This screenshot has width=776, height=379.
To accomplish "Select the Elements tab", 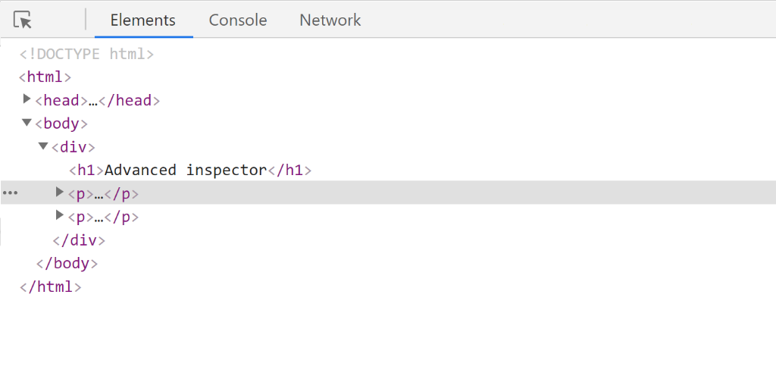I will 143,20.
